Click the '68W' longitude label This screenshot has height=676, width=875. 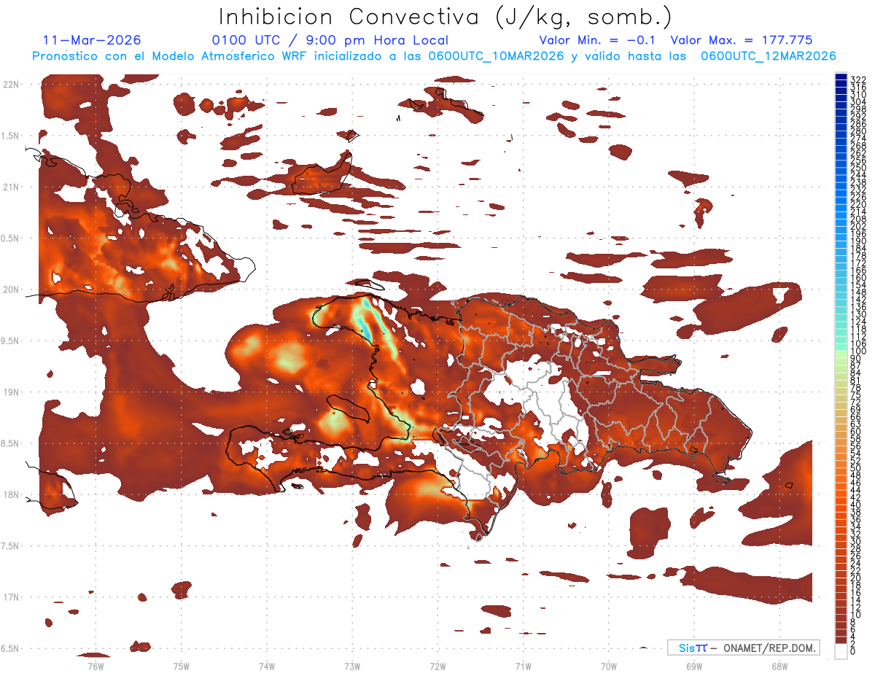tap(779, 666)
